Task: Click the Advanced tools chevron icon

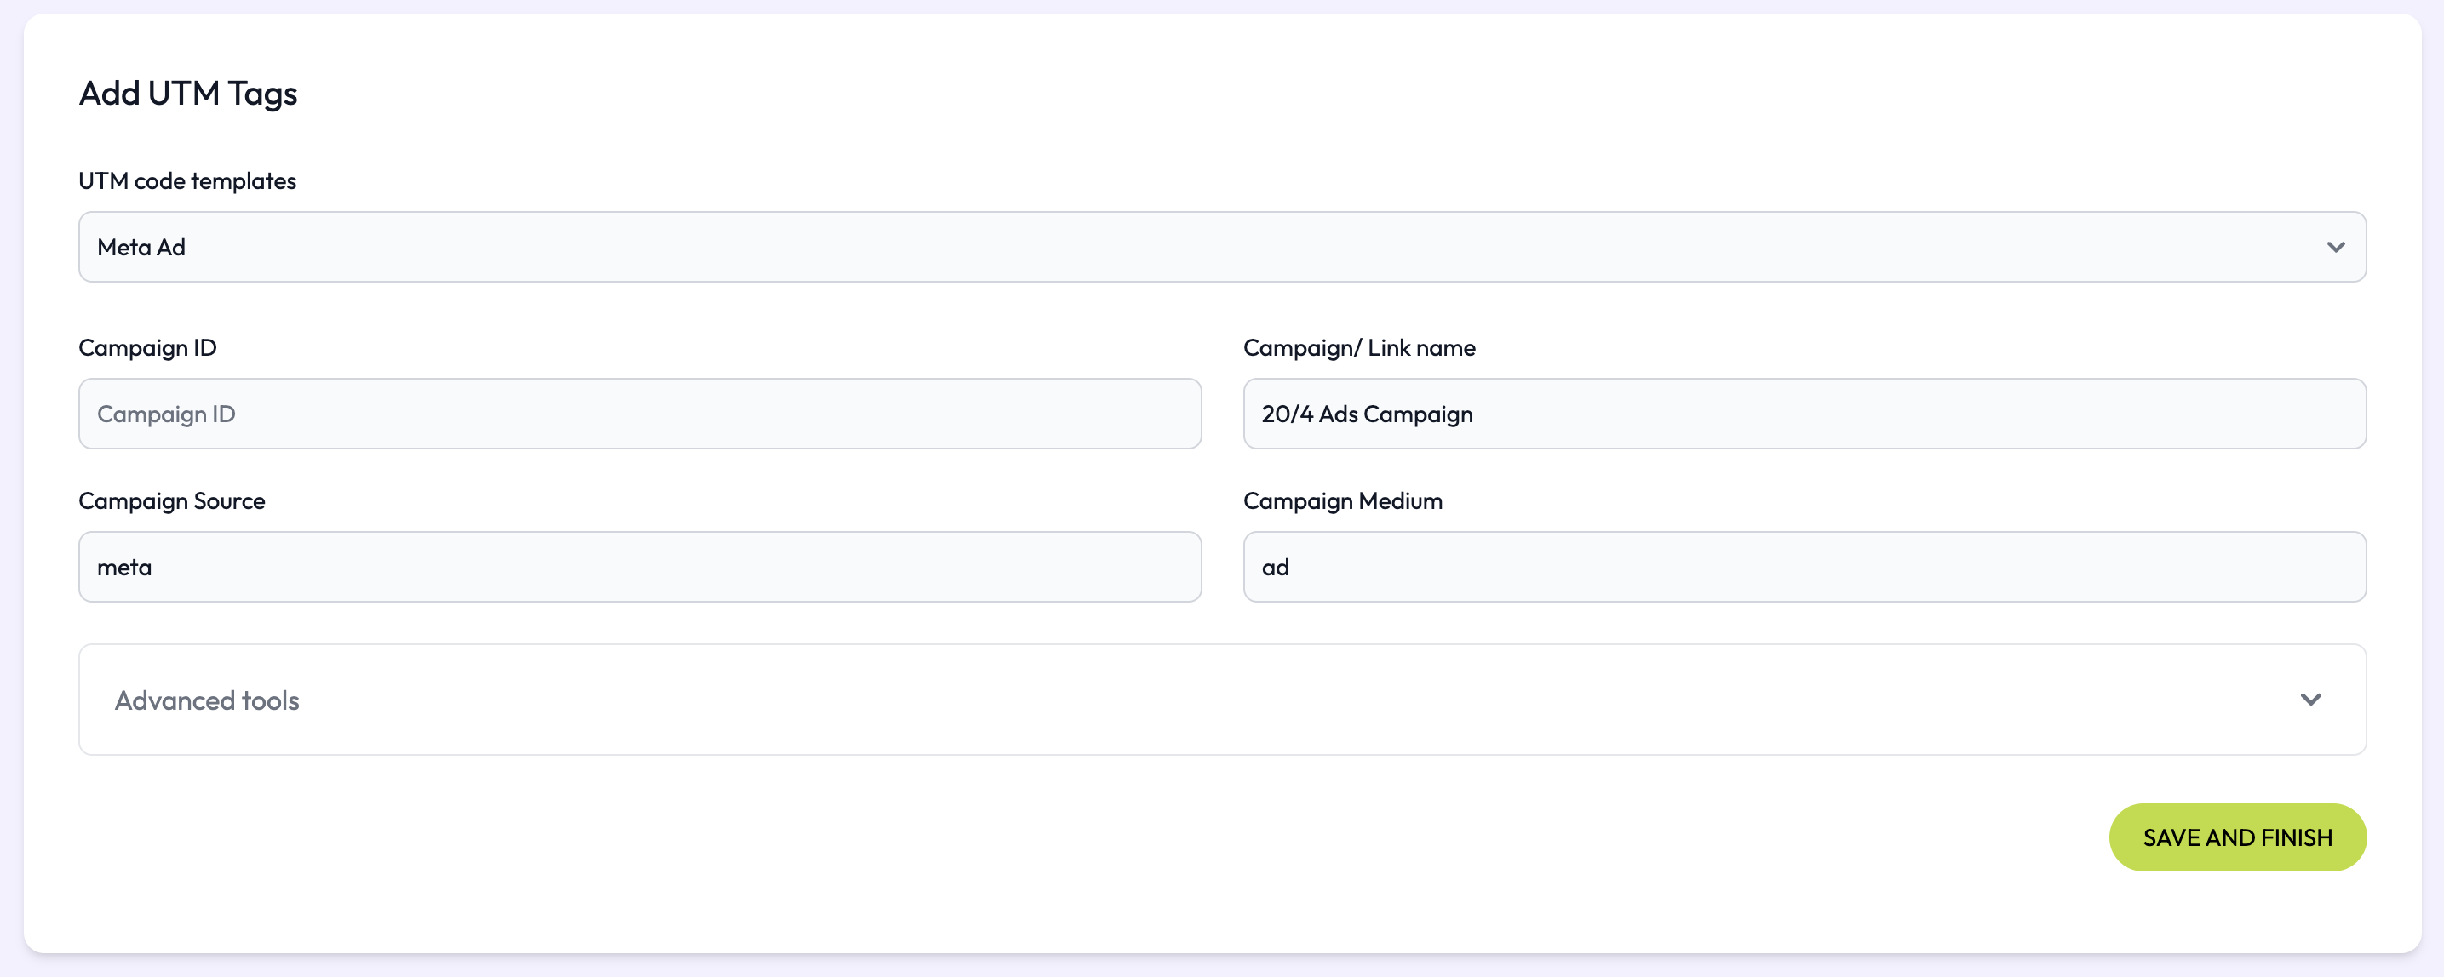Action: pos(2310,700)
